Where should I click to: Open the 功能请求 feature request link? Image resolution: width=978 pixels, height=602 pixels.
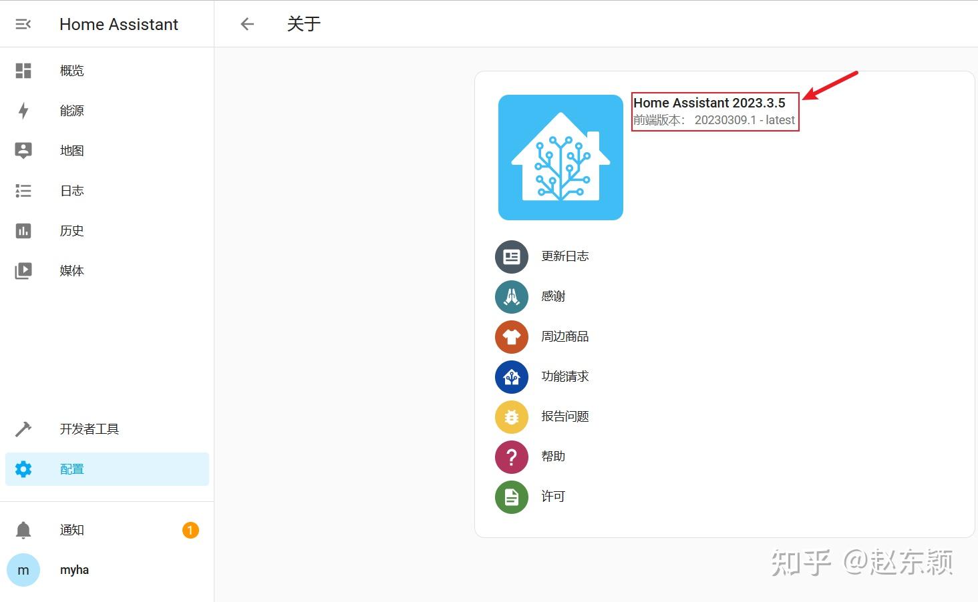565,376
